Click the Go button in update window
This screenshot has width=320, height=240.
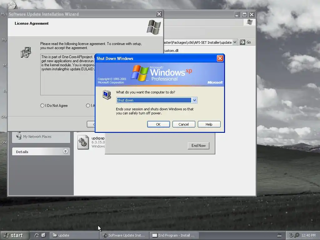tap(245, 42)
